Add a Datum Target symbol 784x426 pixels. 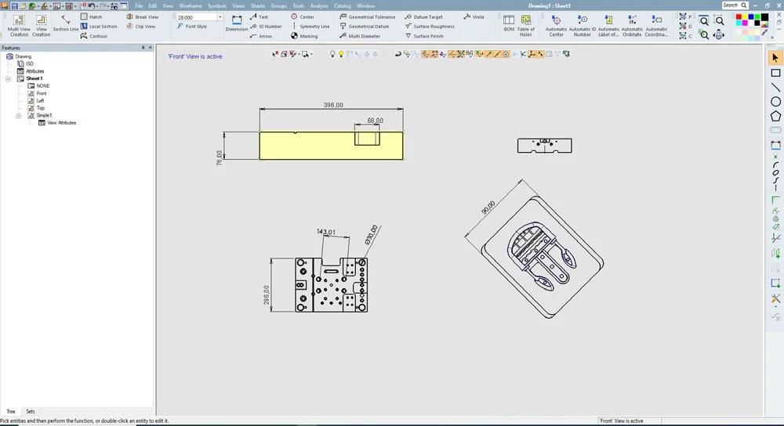(x=424, y=17)
